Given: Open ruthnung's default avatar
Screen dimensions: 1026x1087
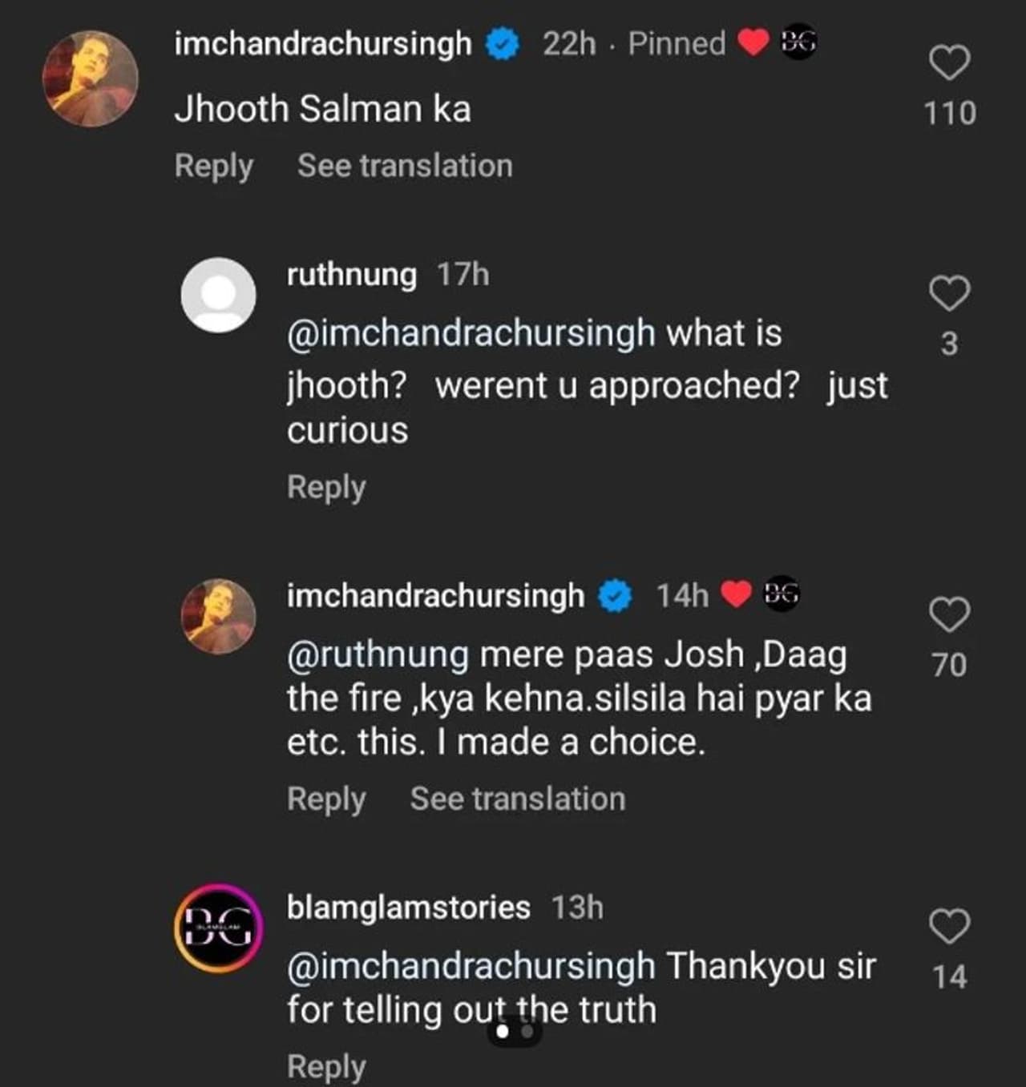Looking at the screenshot, I should (x=219, y=295).
